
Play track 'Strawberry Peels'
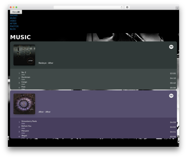pyautogui.click(x=29, y=121)
